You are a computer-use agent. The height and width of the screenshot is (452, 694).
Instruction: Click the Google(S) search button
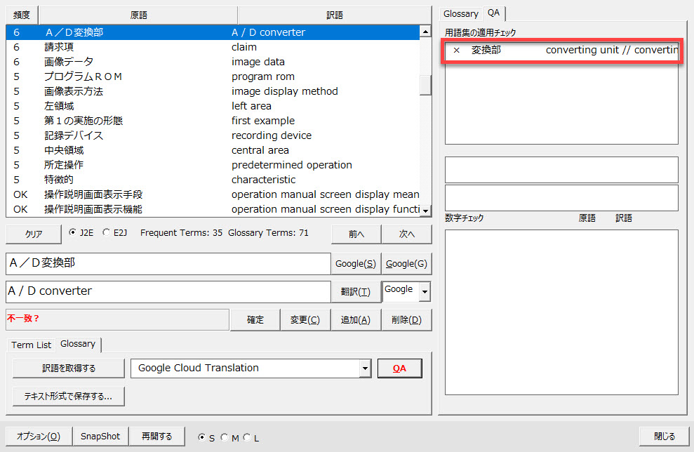point(356,264)
